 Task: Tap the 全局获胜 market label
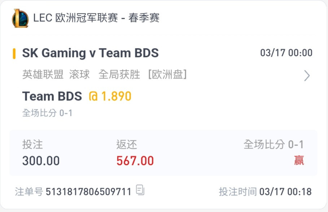coord(119,74)
